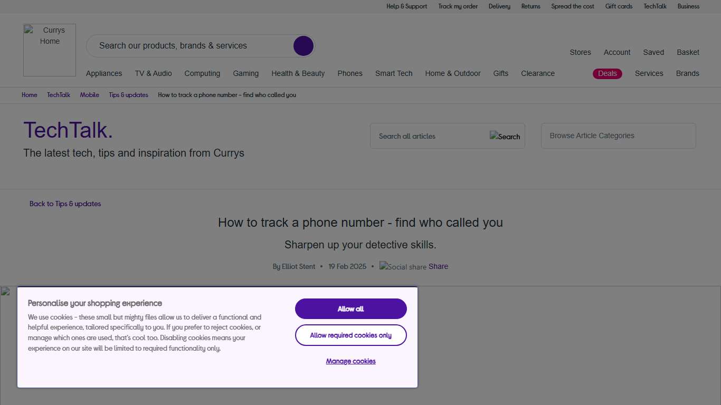Open the Brands menu
Viewport: 721px width, 405px height.
[x=687, y=73]
